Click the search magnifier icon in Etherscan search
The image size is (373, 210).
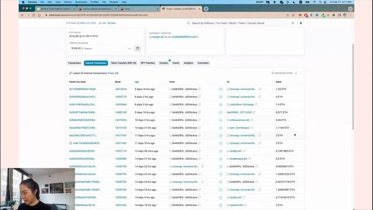click(x=188, y=23)
